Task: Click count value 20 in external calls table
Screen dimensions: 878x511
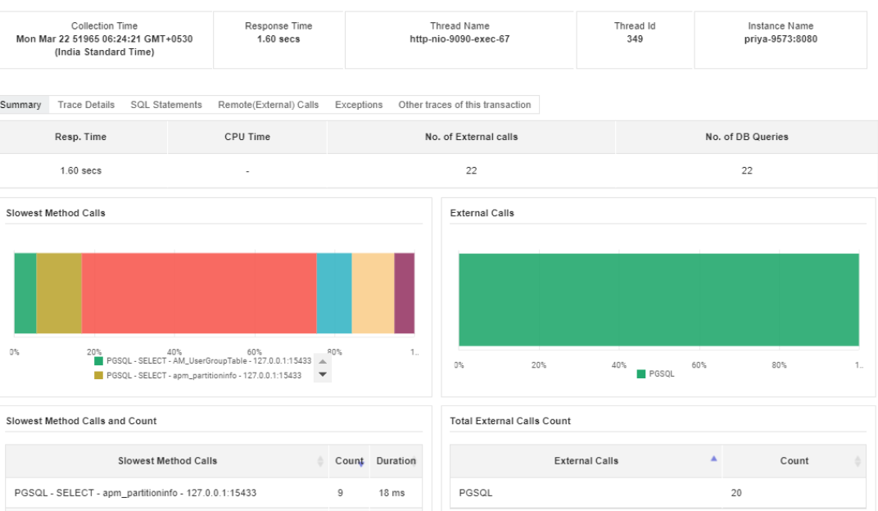Action: [736, 493]
